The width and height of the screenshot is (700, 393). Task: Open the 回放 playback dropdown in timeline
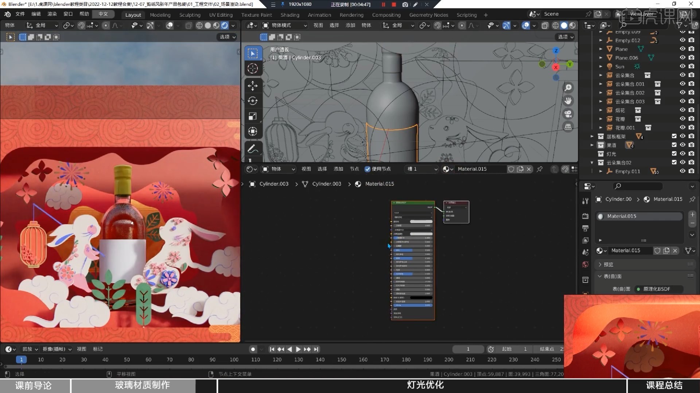tap(30, 349)
